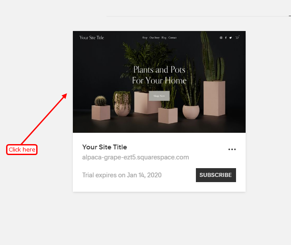
Task: Click the alpaca-grape-ezt5.squarespace.com link
Action: point(136,157)
